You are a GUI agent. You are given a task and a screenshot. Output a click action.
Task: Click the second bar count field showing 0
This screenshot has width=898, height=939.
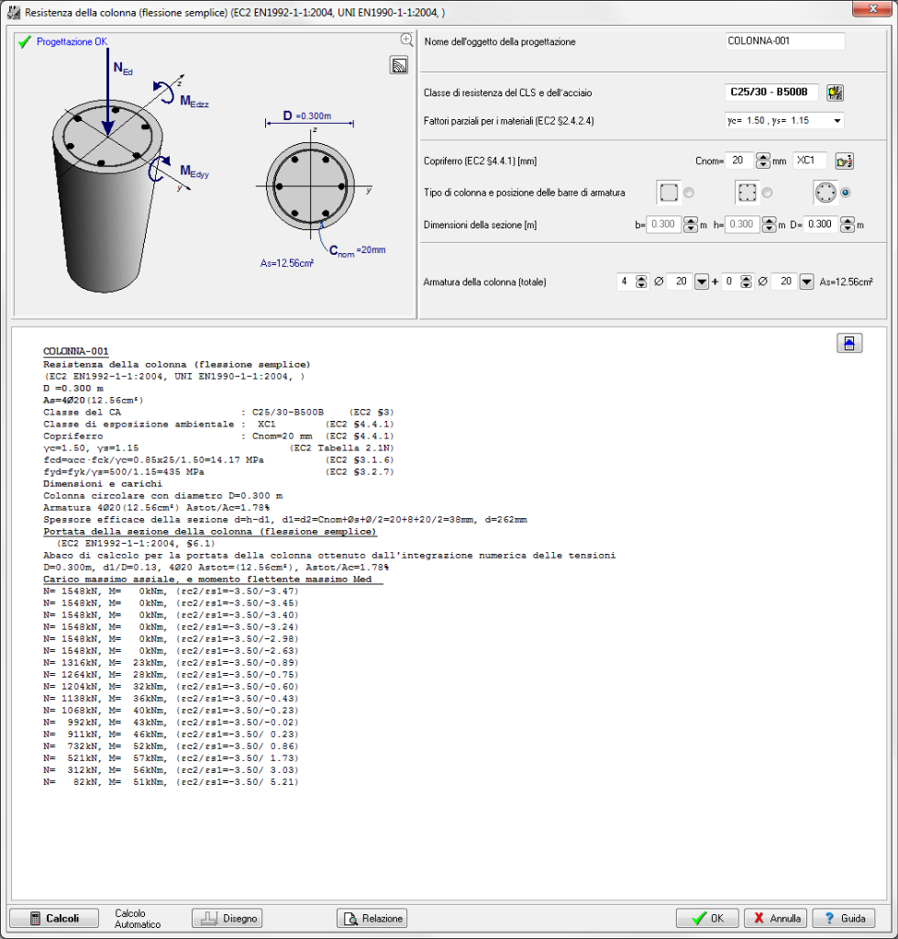click(730, 282)
